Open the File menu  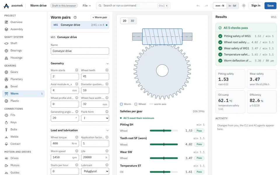tap(87, 6)
